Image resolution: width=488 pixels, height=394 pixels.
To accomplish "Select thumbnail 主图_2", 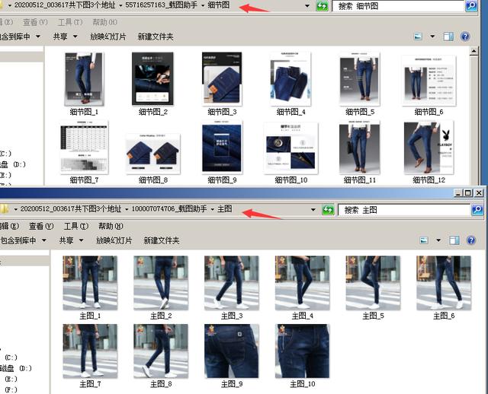I will 161,283.
